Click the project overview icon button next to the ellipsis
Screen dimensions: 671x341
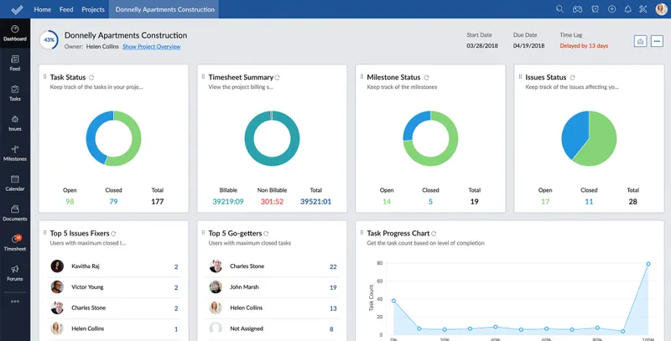point(640,41)
